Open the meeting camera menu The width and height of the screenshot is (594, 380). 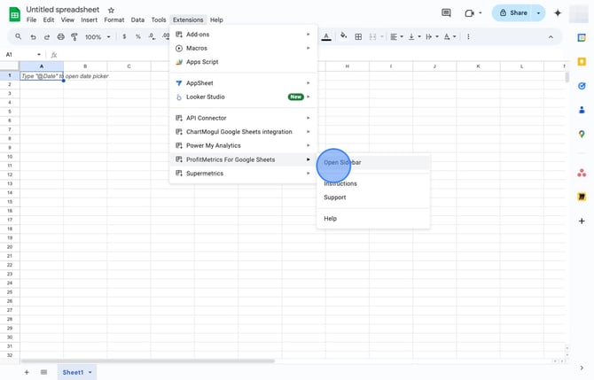pos(473,13)
